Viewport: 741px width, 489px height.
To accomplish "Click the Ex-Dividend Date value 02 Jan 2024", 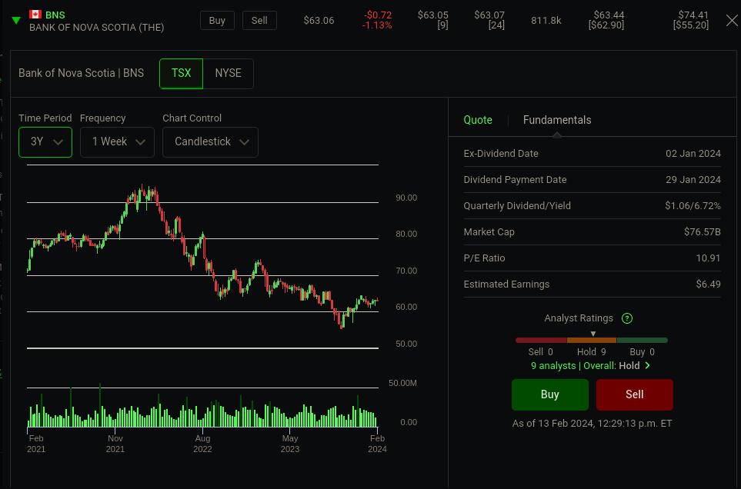I will pos(693,154).
